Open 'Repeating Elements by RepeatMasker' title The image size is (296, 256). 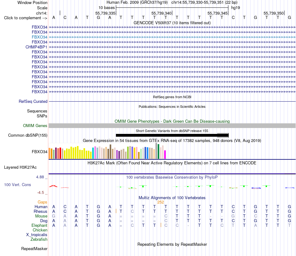click(x=172, y=244)
